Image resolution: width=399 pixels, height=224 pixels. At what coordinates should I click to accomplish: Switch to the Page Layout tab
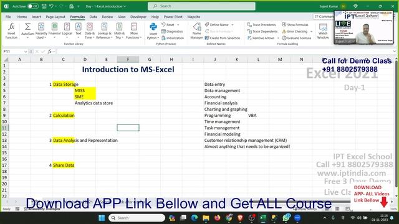point(55,17)
